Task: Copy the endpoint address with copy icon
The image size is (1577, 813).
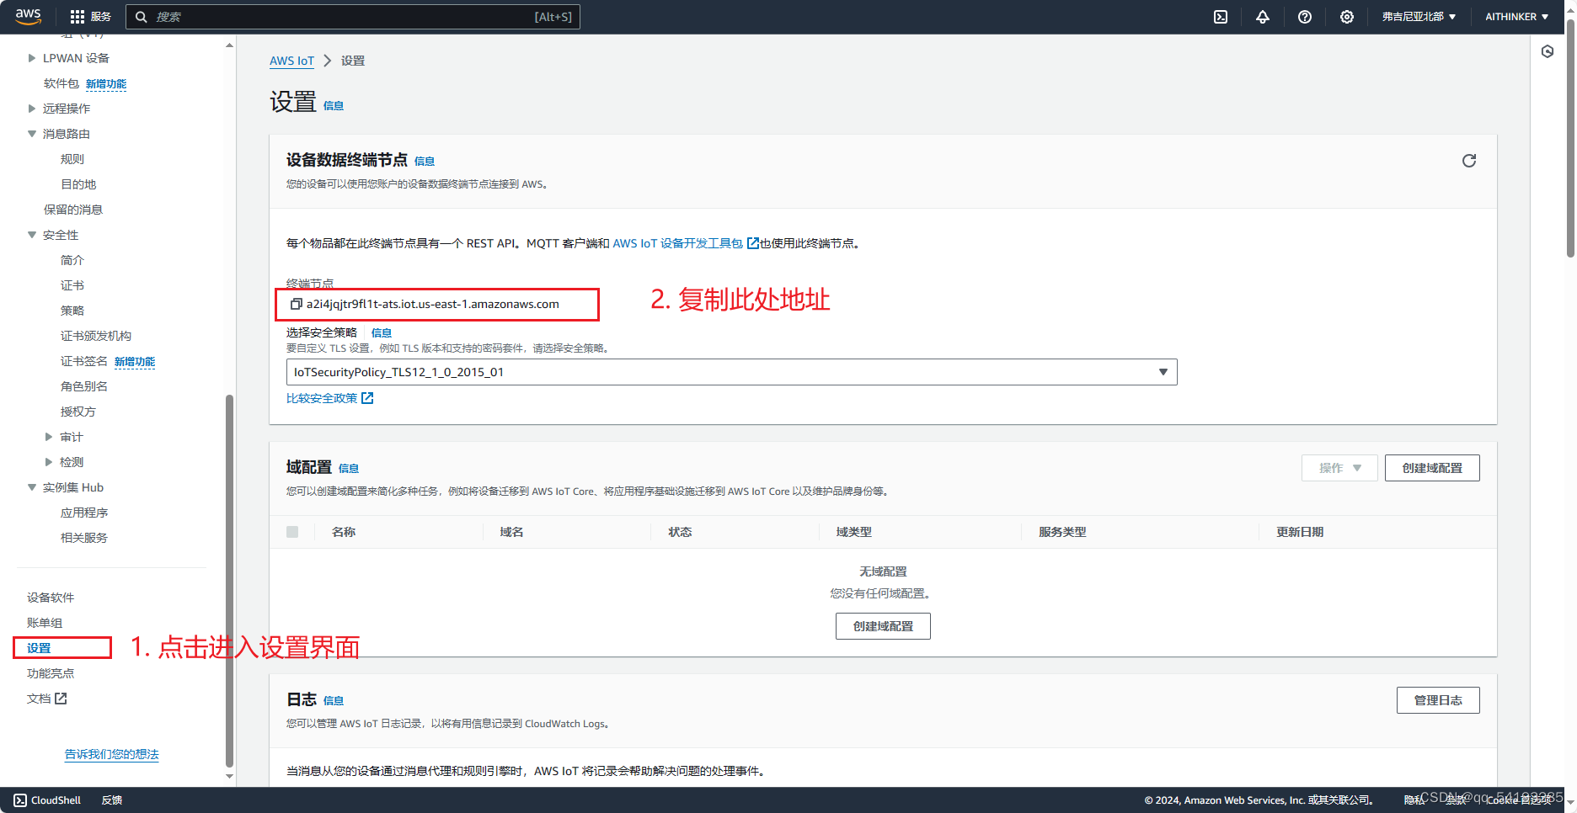Action: 296,304
